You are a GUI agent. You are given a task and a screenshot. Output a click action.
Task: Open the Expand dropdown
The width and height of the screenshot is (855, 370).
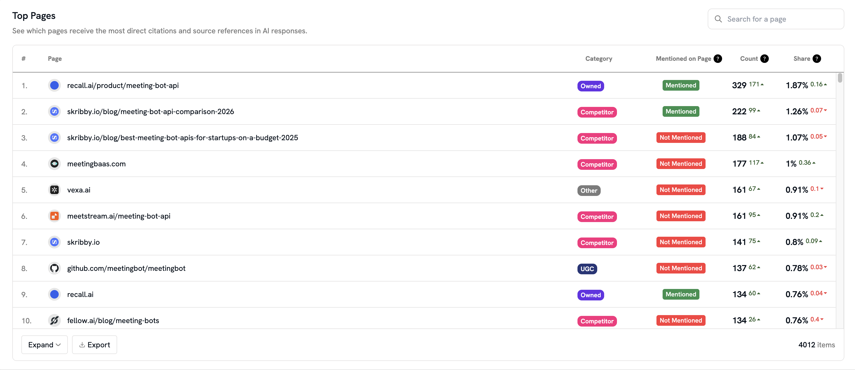click(x=45, y=345)
